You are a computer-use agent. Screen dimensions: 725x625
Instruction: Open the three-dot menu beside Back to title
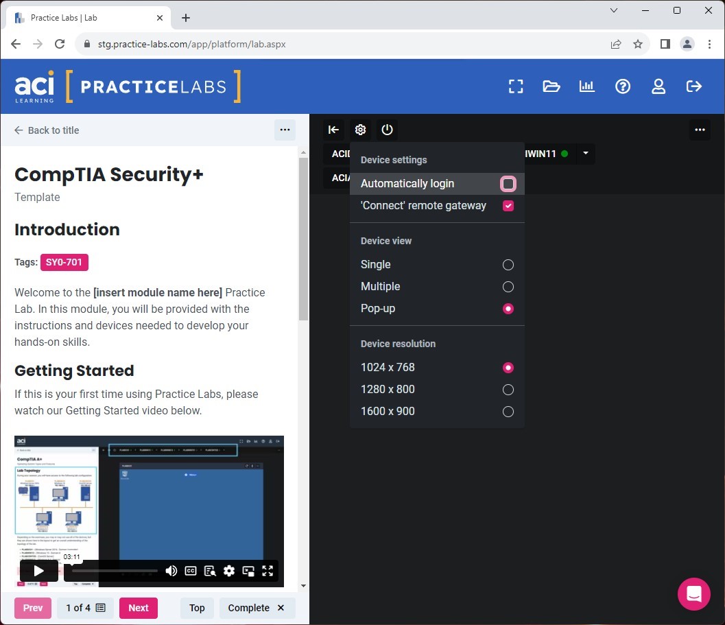coord(285,130)
